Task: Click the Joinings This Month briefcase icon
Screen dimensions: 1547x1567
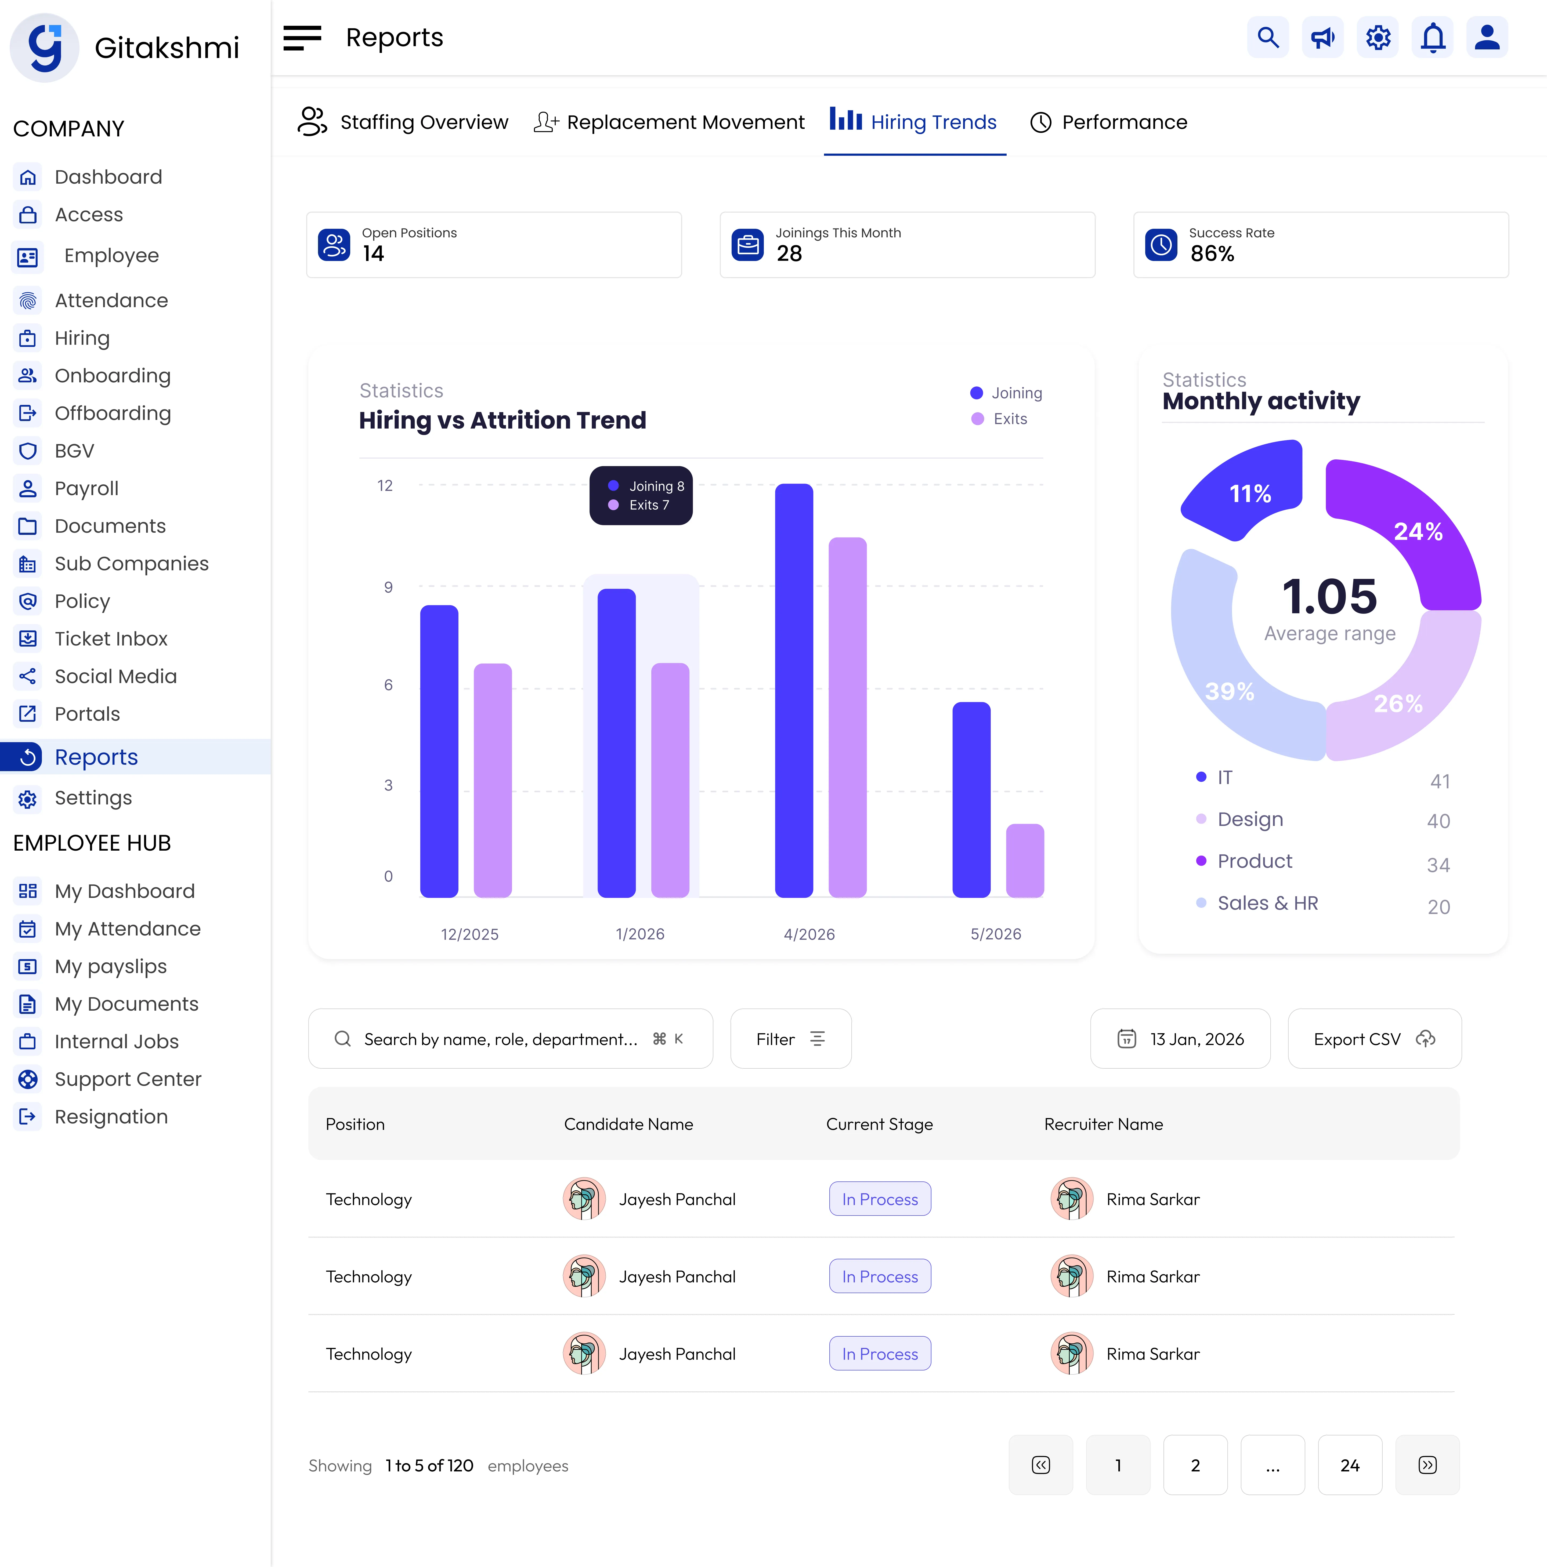Action: pyautogui.click(x=748, y=245)
